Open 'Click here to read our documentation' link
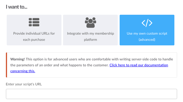 139,65
